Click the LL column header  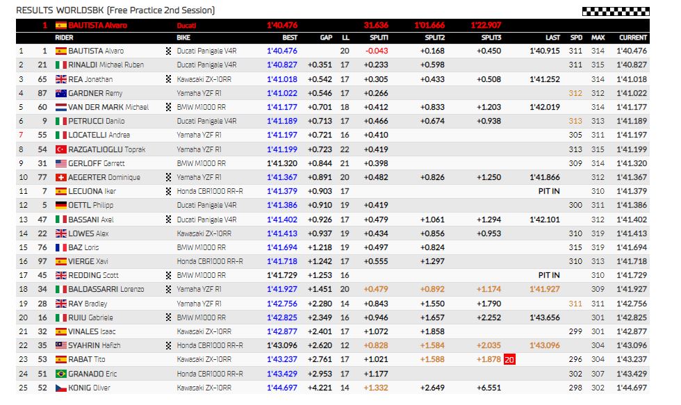(x=346, y=38)
